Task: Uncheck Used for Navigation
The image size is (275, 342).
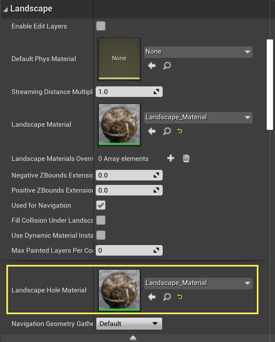Action: point(101,205)
